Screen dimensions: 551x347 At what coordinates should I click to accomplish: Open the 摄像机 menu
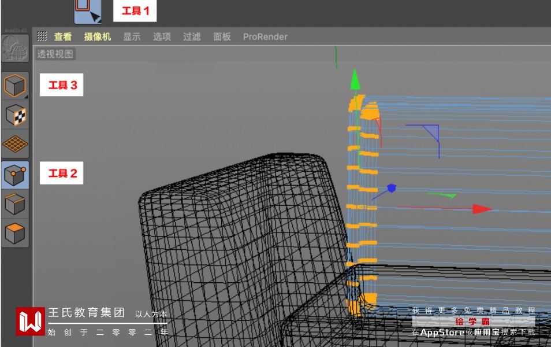pyautogui.click(x=98, y=36)
